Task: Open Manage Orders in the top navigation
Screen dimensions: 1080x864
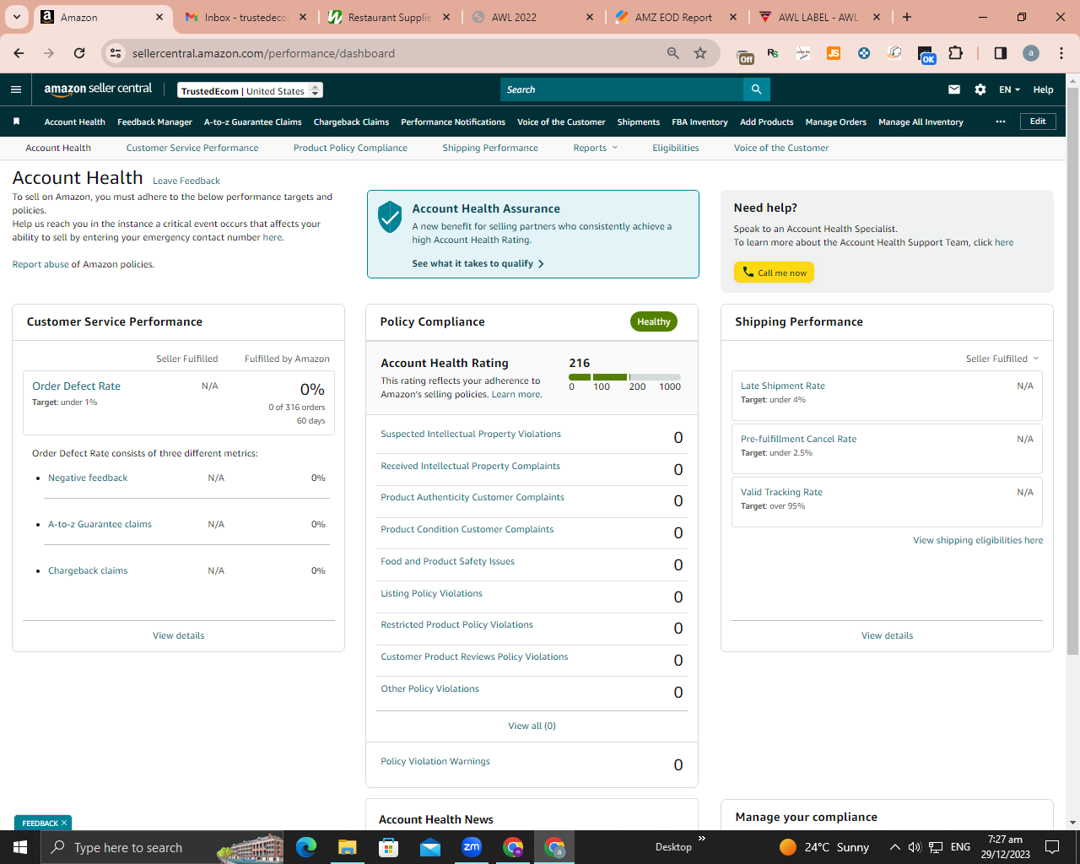Action: [836, 121]
